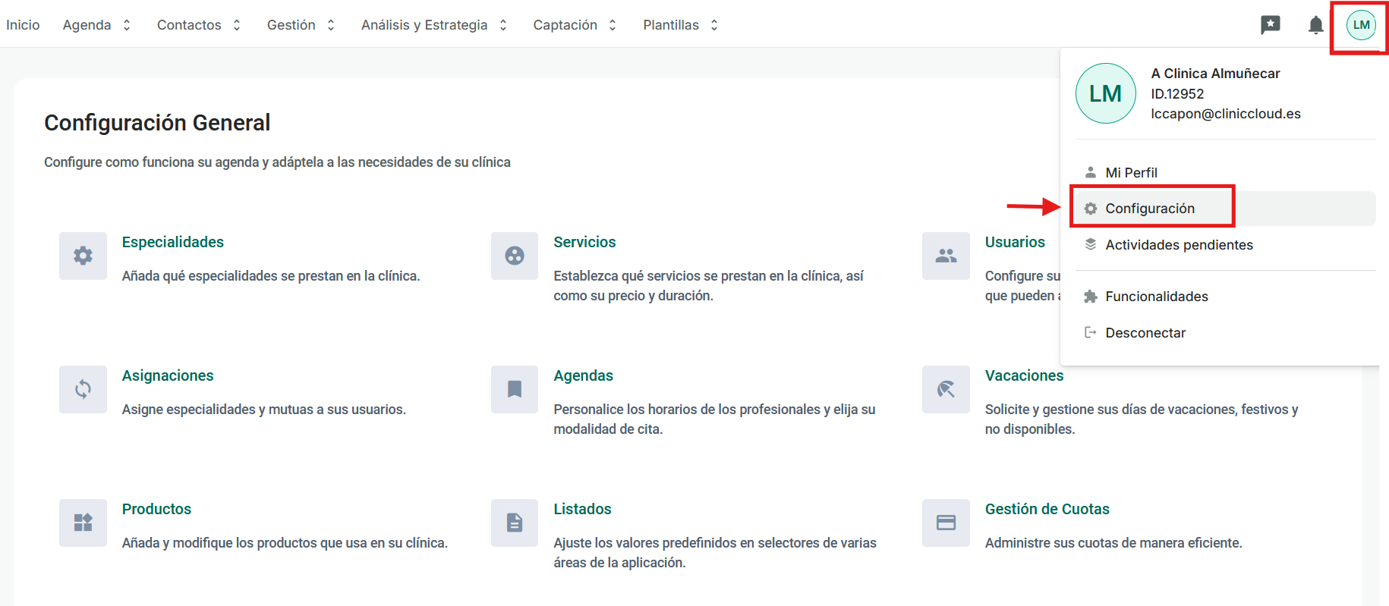
Task: Click the Especialidades gear icon
Action: (x=83, y=256)
